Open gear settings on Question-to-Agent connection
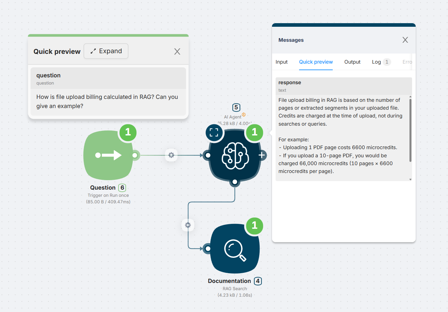 [171, 155]
